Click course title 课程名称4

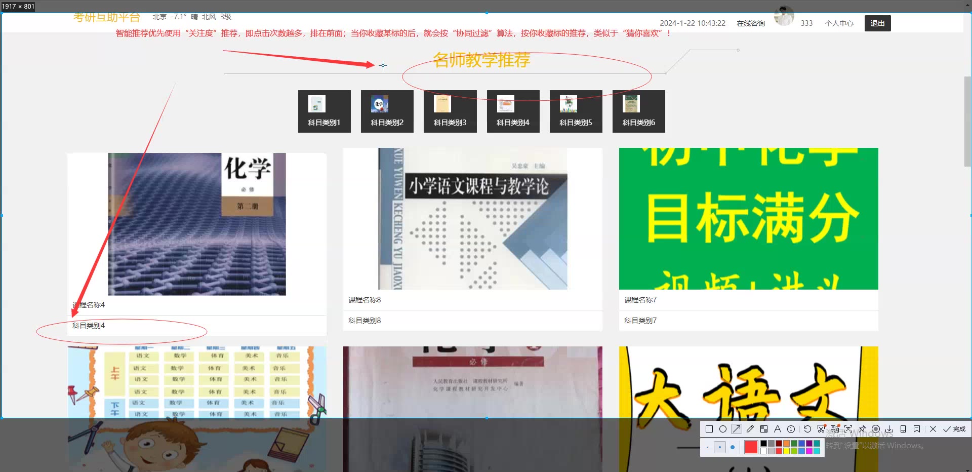(89, 305)
